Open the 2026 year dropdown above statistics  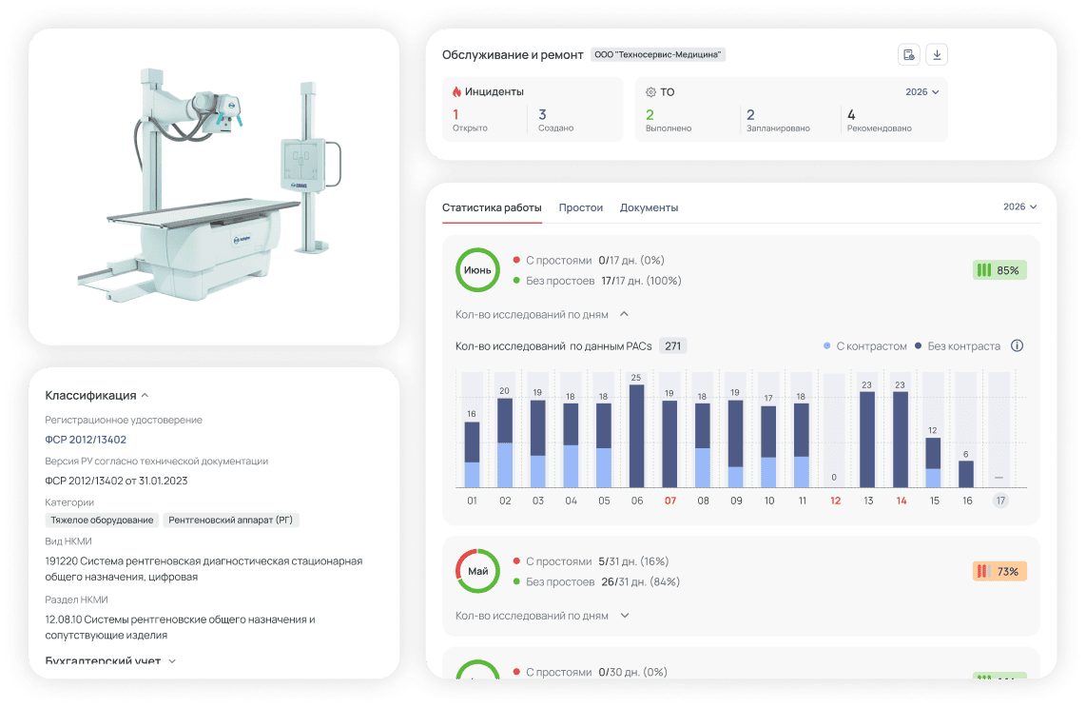pos(1019,207)
